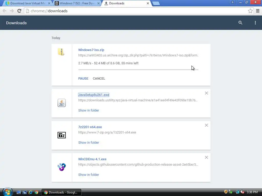262x196 pixels.
Task: Click the WinCDEmu disc icon
Action: click(x=62, y=167)
